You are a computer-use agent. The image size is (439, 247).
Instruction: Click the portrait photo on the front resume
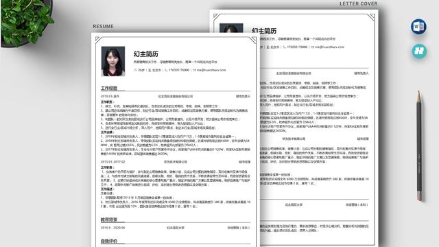tap(112, 61)
